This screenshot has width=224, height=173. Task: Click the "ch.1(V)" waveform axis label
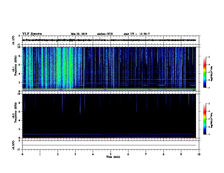point(14,40)
